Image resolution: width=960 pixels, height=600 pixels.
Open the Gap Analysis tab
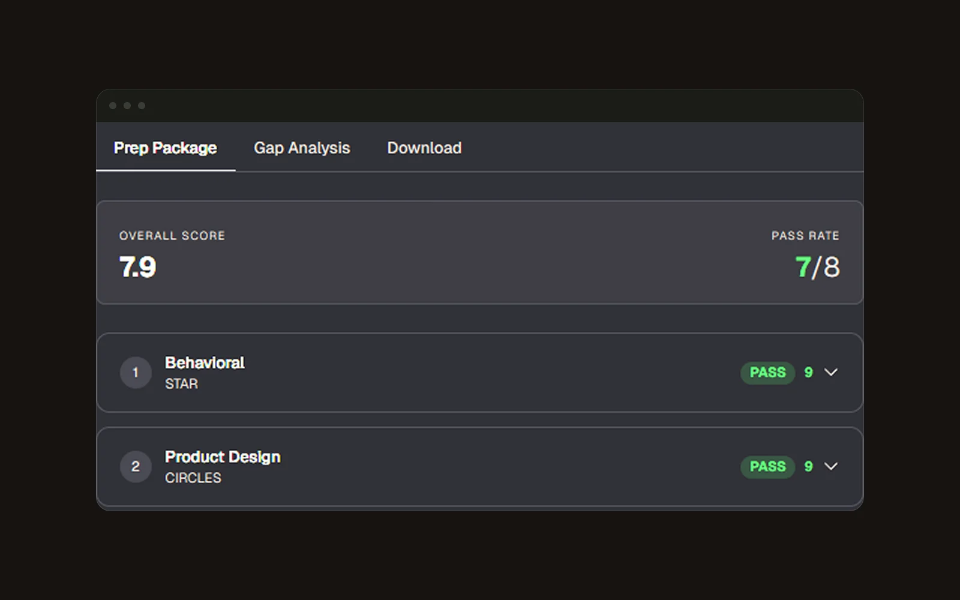click(x=302, y=148)
